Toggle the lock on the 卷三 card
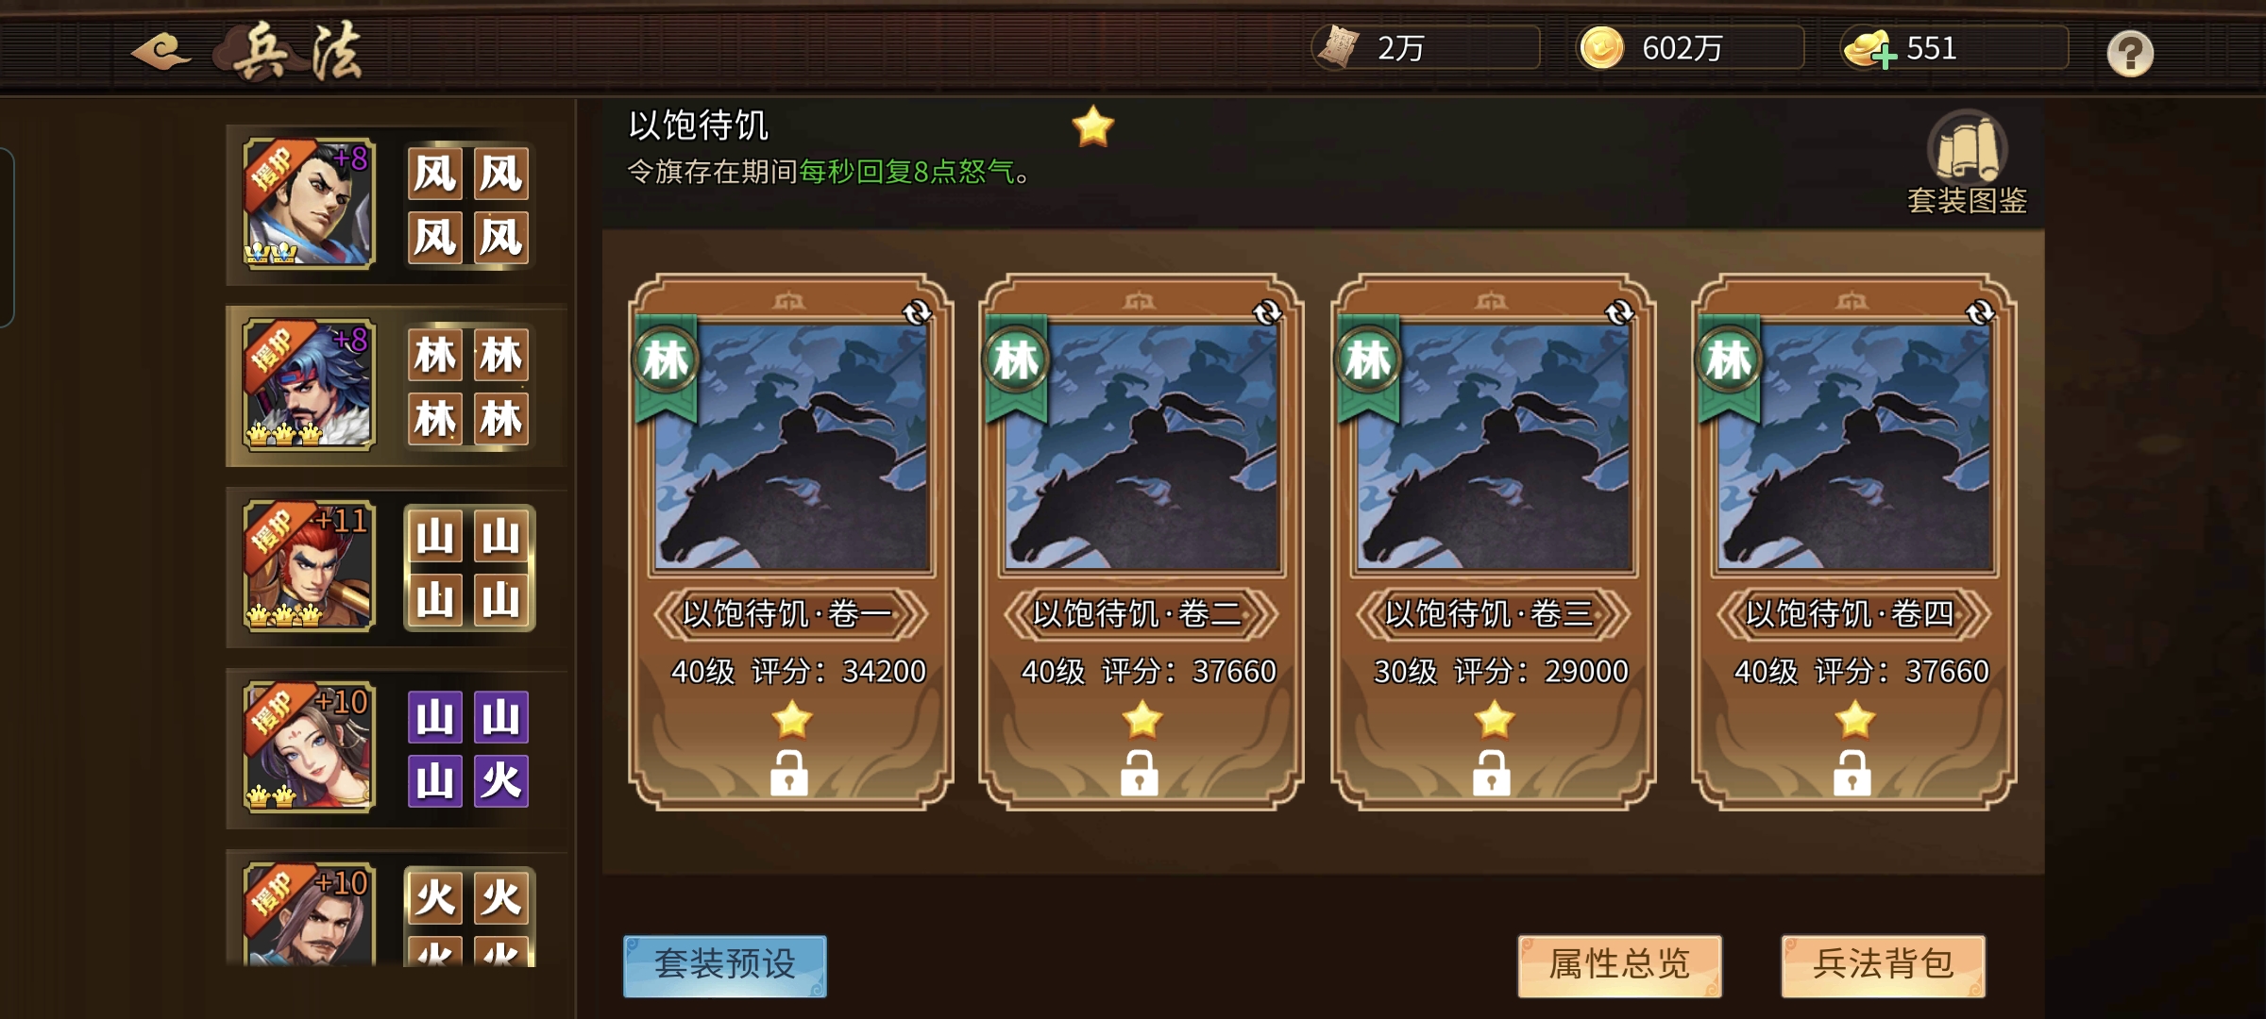The height and width of the screenshot is (1019, 2266). [1492, 773]
